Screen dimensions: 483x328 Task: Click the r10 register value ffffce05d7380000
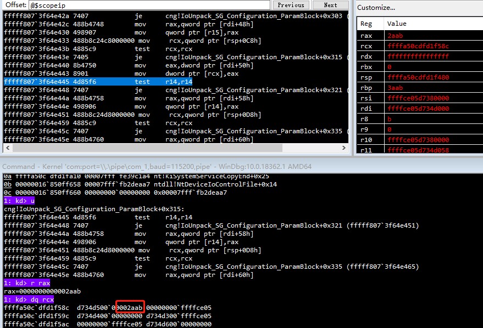click(418, 140)
